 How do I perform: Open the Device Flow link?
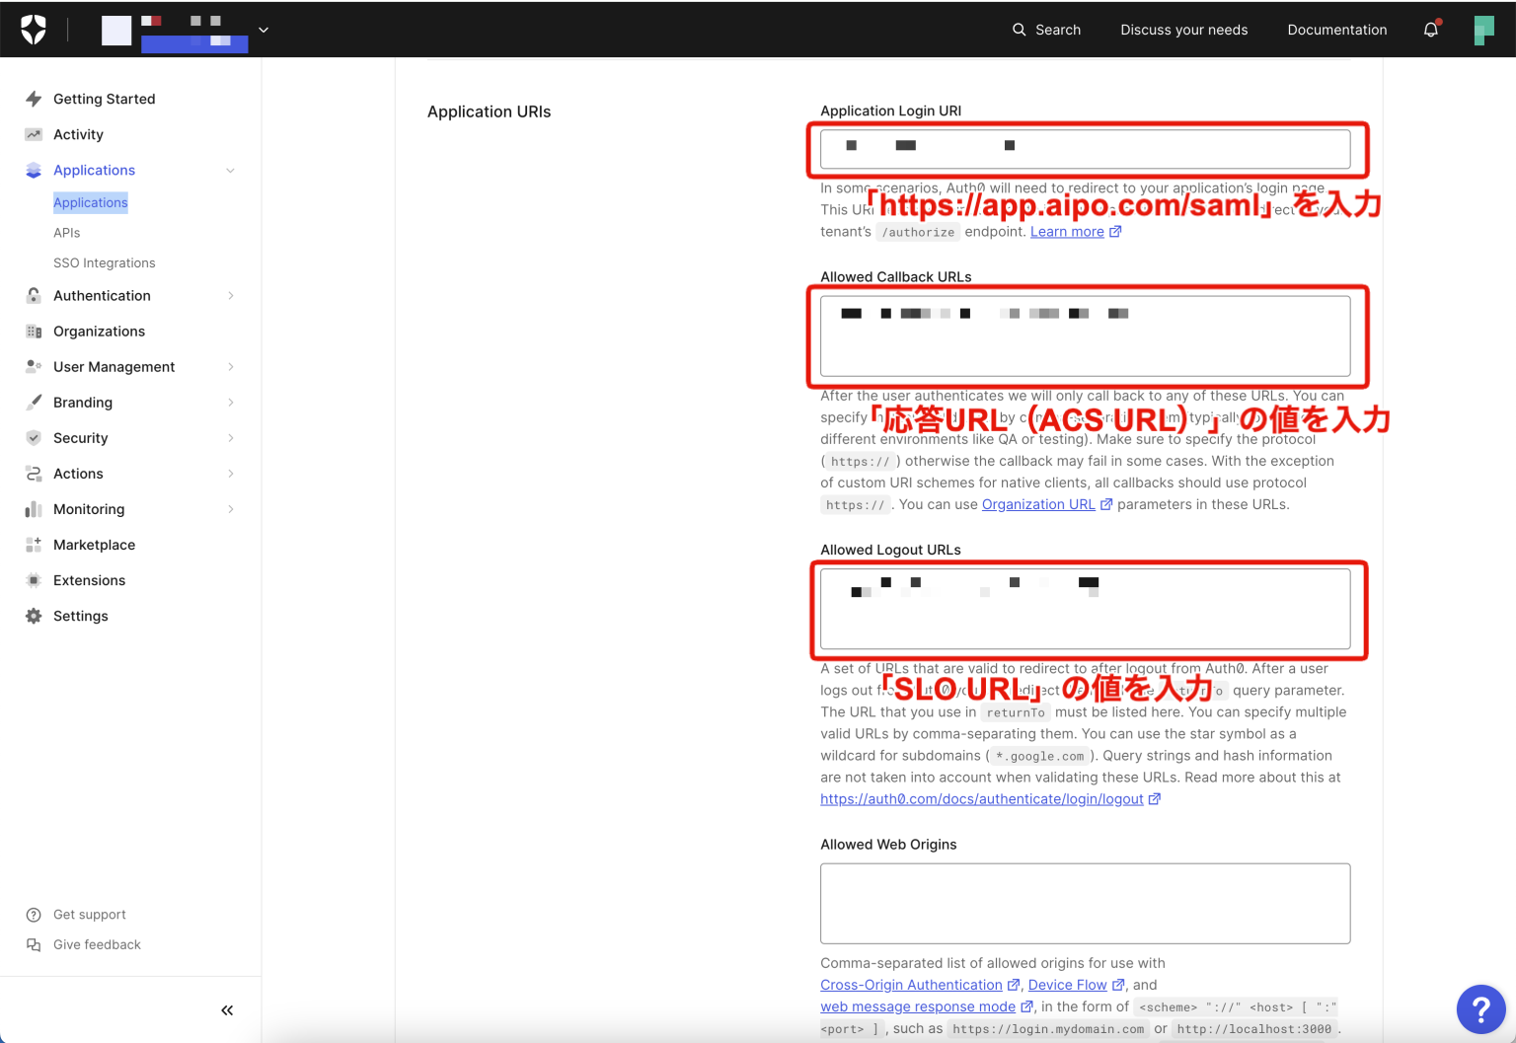1067,985
